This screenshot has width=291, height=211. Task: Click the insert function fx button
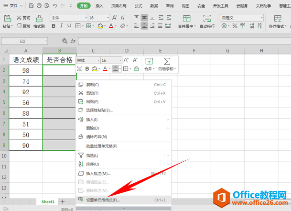tap(73, 41)
